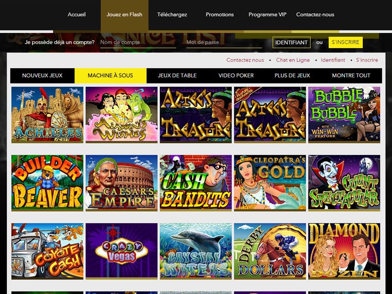Screen dimensions: 392x294
Task: Launch Aladdin's Wishes game tile
Action: tap(122, 115)
